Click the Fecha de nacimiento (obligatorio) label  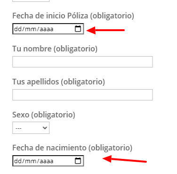pyautogui.click(x=72, y=148)
